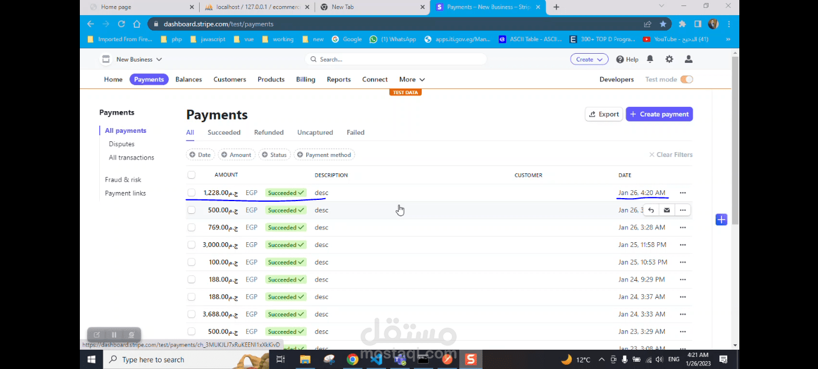Click the browser address bar URL
Screen dimensions: 818x369
pyautogui.click(x=218, y=24)
